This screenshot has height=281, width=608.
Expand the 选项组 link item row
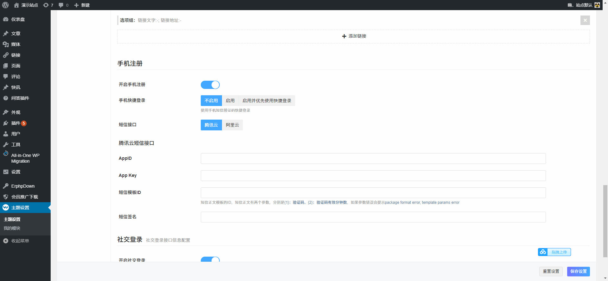[x=348, y=20]
